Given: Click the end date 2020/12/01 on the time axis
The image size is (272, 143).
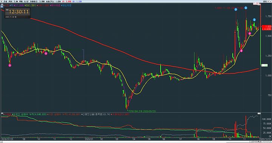Looking at the screenshot, I should pos(265,139).
